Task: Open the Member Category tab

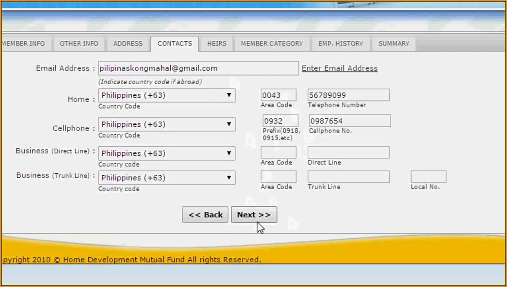Action: pos(272,44)
